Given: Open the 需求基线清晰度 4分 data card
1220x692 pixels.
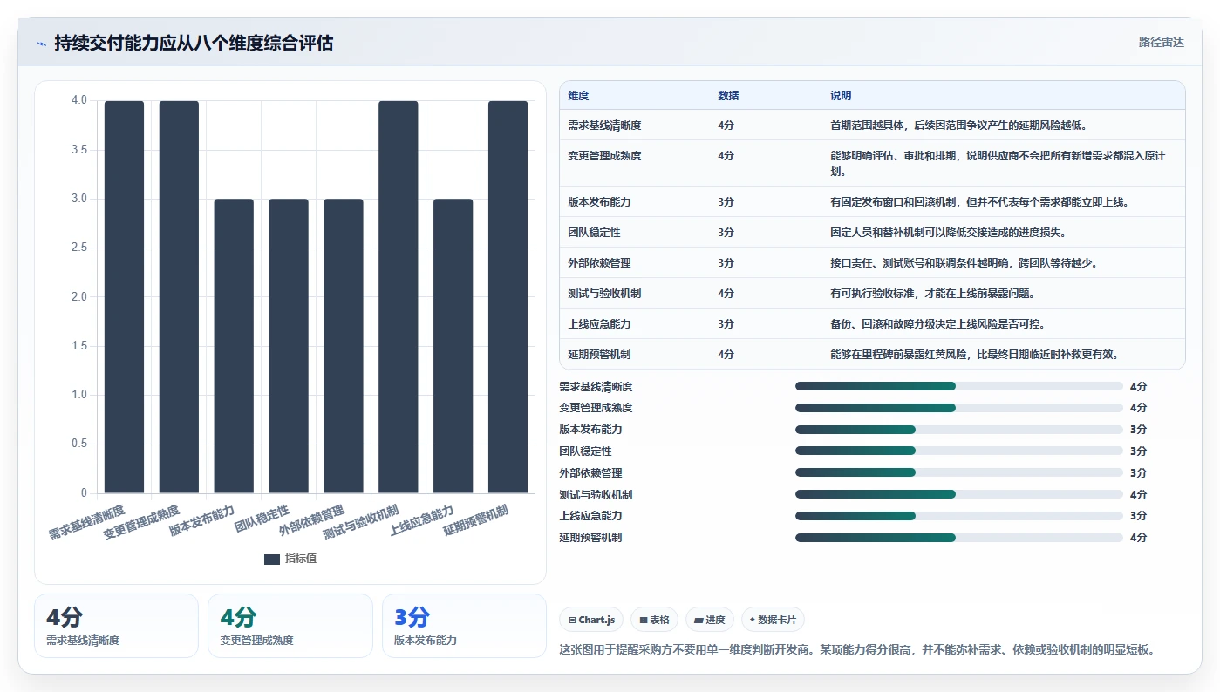Looking at the screenshot, I should [x=116, y=626].
